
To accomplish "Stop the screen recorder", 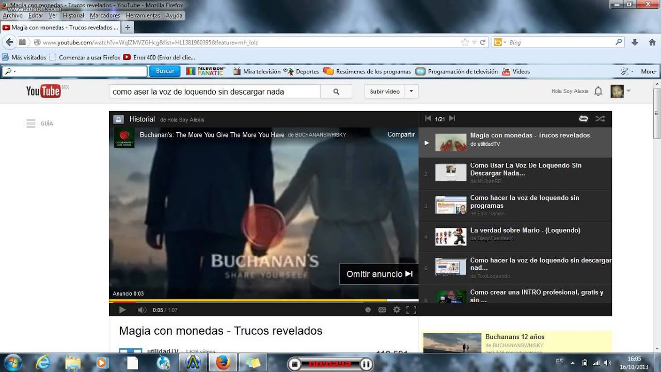I will coord(294,364).
